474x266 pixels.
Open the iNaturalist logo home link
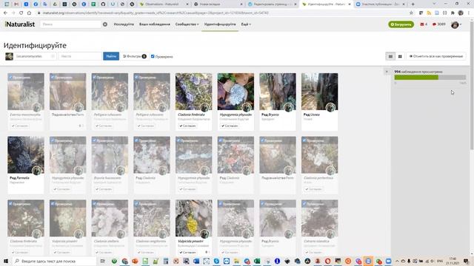point(20,24)
